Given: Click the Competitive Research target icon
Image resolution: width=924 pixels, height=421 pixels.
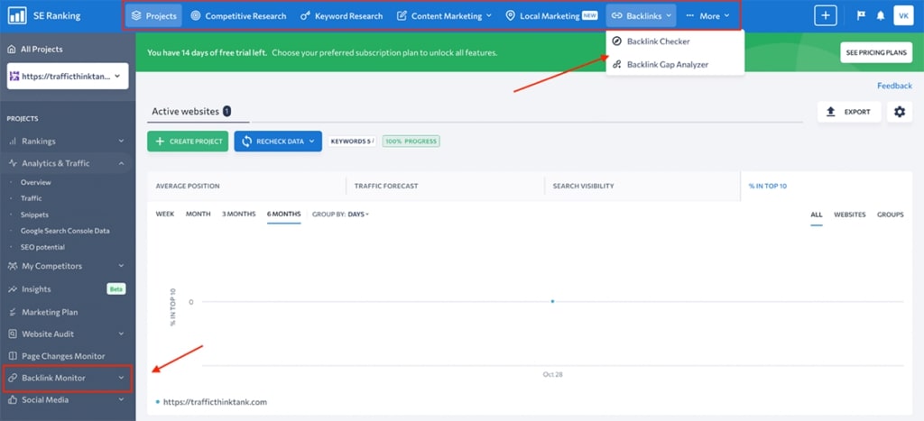Looking at the screenshot, I should click(x=196, y=16).
